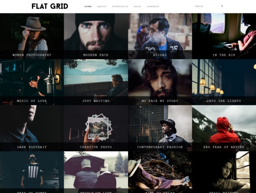Open the Contemporary Fashion photo
Image resolution: width=256 pixels, height=193 pixels.
point(160,128)
